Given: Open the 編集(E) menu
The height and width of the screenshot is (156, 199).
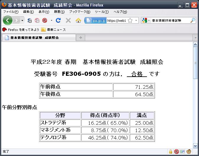Looking at the screenshot, I should click(28, 12).
